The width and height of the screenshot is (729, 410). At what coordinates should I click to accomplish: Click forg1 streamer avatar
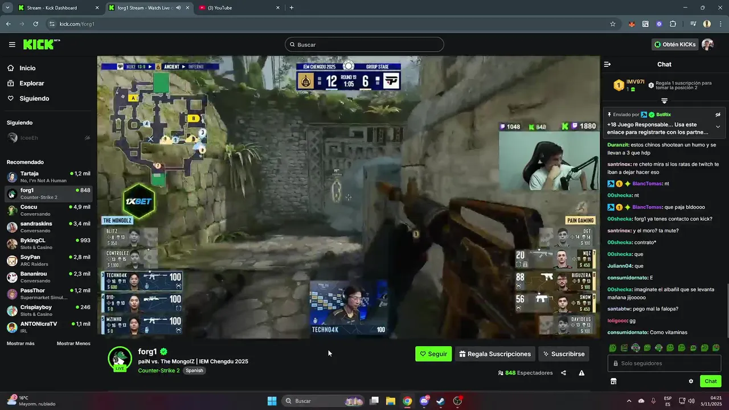tap(120, 358)
